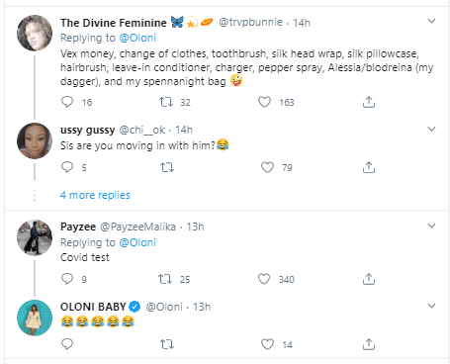View OLONI BABY's profile picture
Image resolution: width=450 pixels, height=364 pixels.
(x=35, y=318)
